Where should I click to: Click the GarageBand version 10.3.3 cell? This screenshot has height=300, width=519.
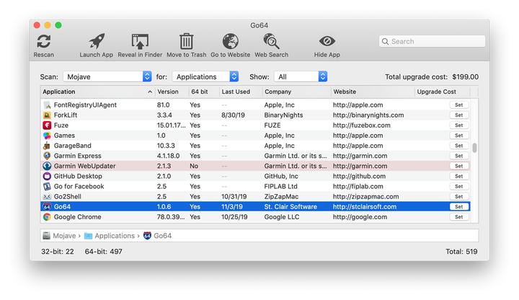pyautogui.click(x=166, y=146)
